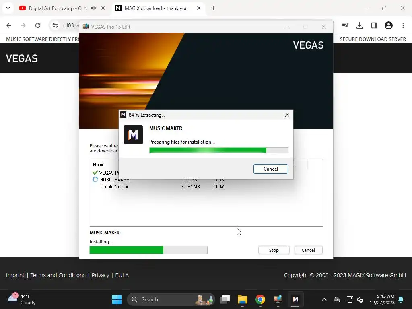Reload the current page

point(38,25)
